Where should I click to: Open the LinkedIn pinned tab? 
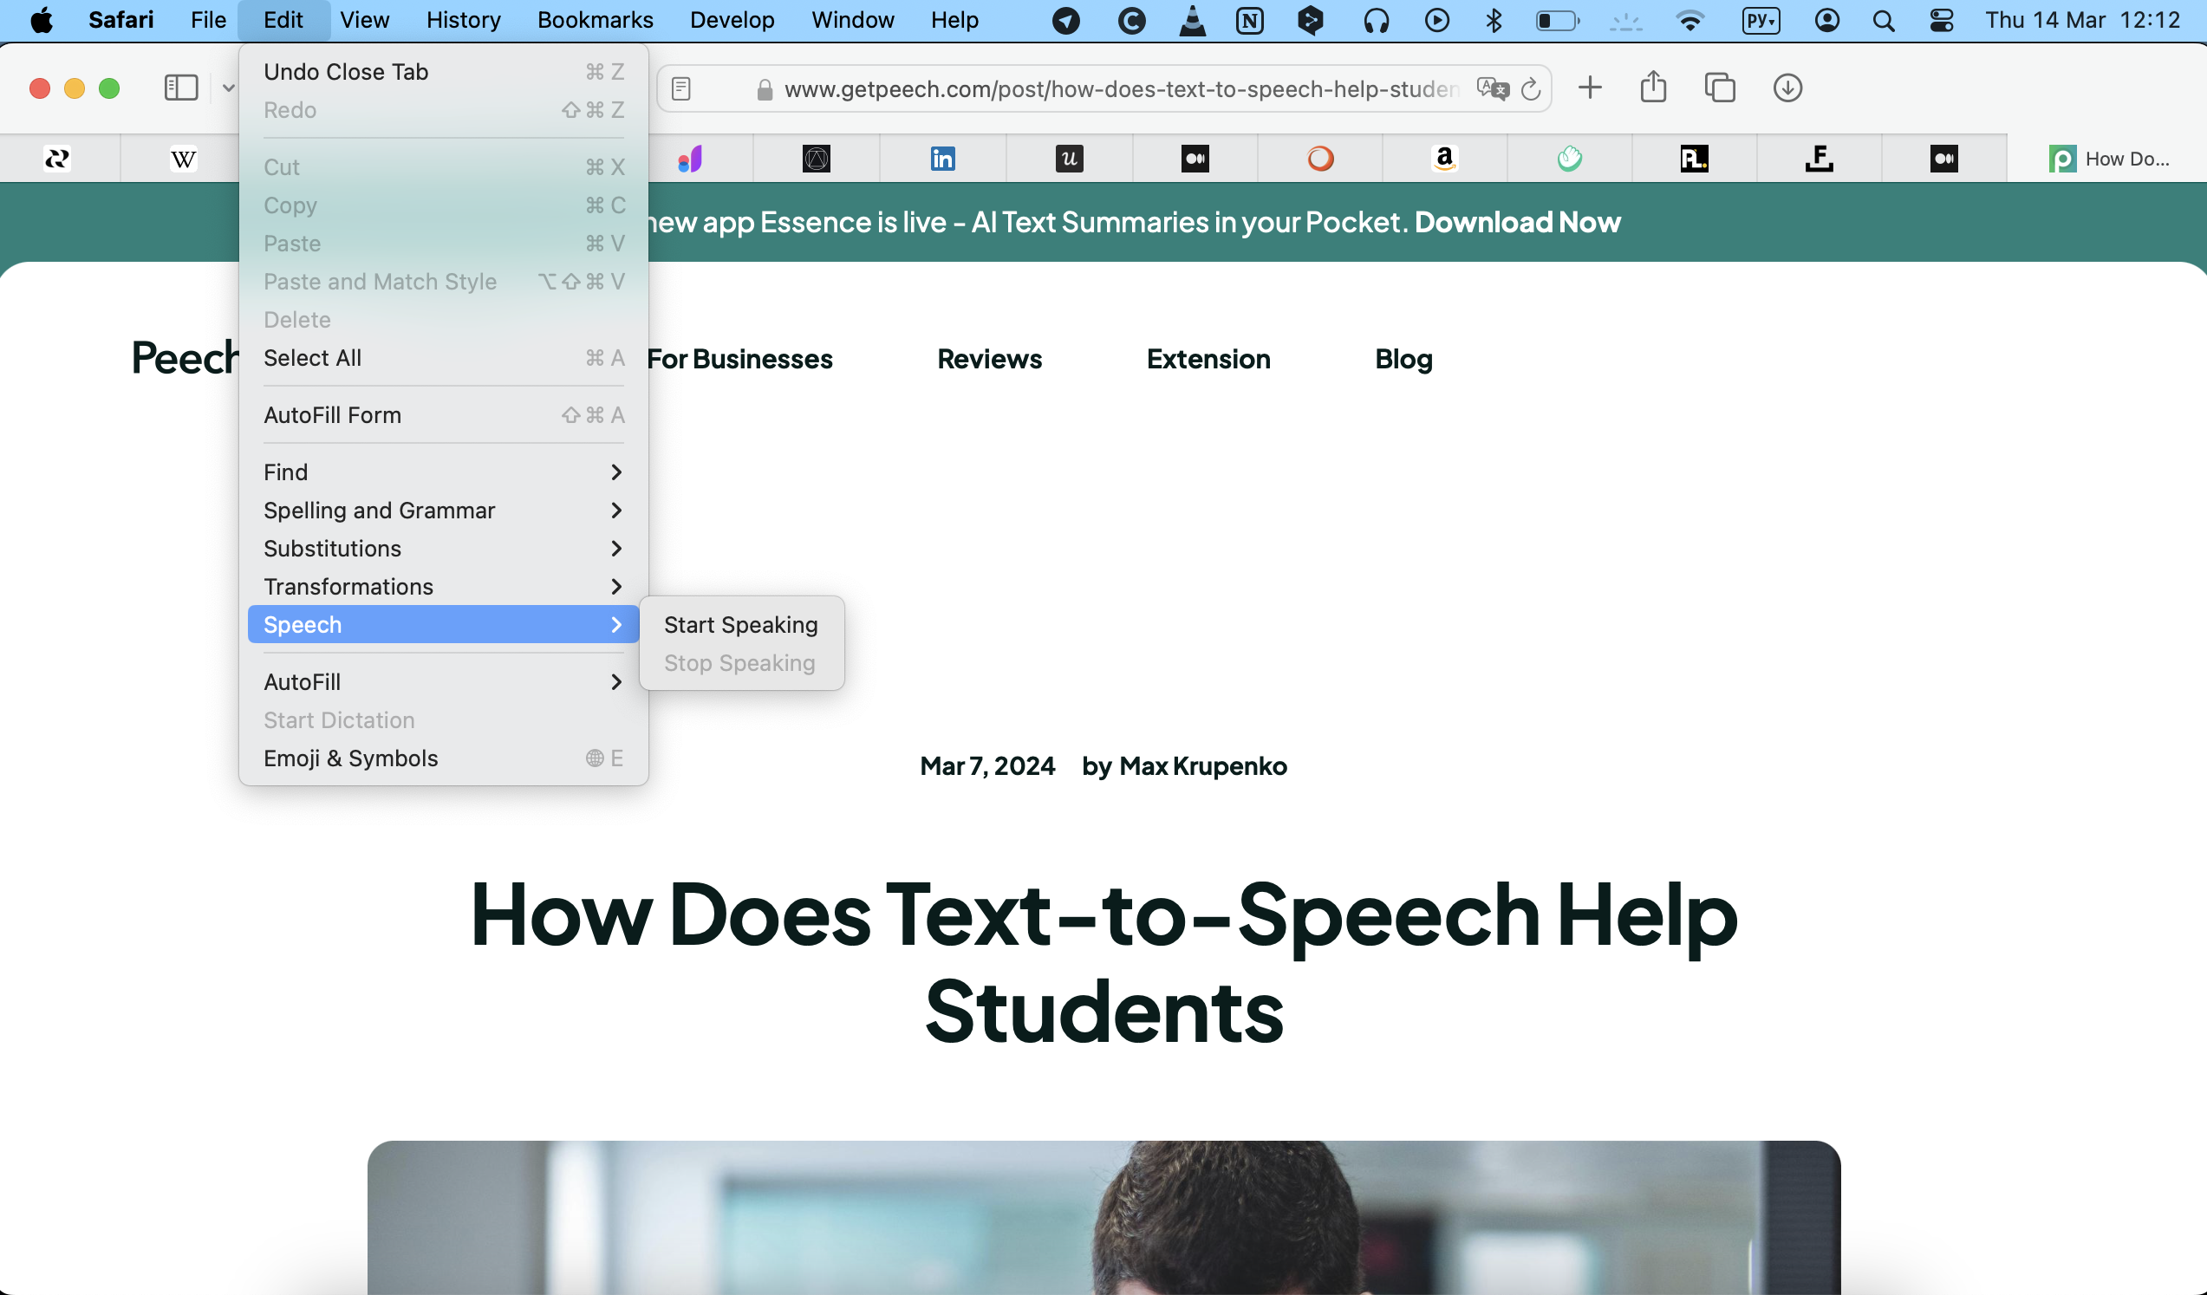(x=942, y=159)
